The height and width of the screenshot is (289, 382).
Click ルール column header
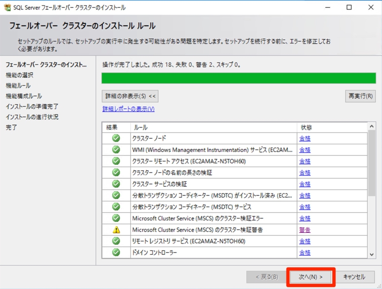214,127
